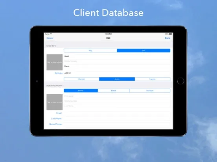Set status to Wait List
Image resolution: width=217 pixels, height=162 pixels.
pos(81,79)
